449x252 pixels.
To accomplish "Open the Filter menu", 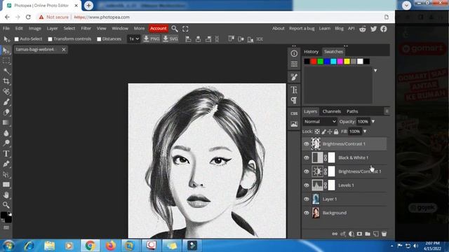I will coord(86,28).
